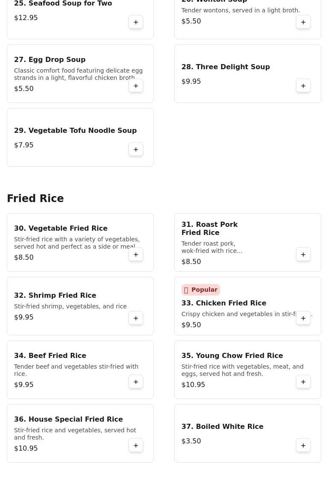This screenshot has width=328, height=481.
Task: Add Chicken Fried Rice via plus button
Action: (x=303, y=318)
